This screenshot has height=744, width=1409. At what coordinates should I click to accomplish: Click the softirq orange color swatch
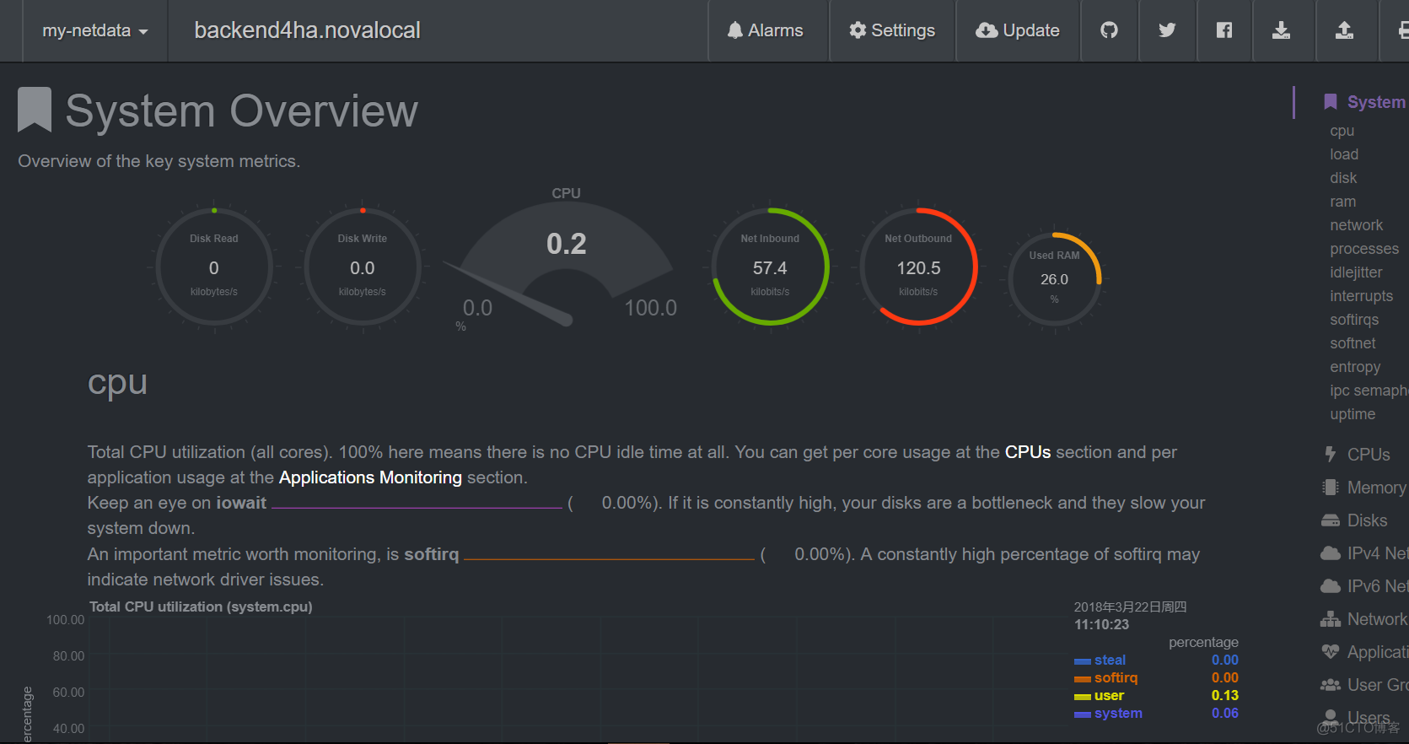[1083, 679]
